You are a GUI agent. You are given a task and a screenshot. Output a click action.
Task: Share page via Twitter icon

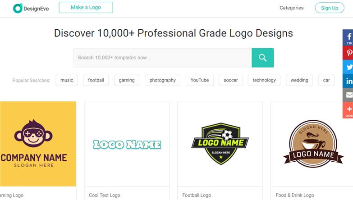[348, 67]
